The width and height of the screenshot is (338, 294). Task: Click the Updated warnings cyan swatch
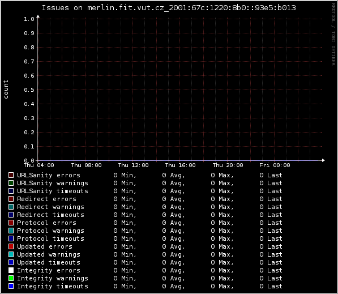pyautogui.click(x=11, y=254)
